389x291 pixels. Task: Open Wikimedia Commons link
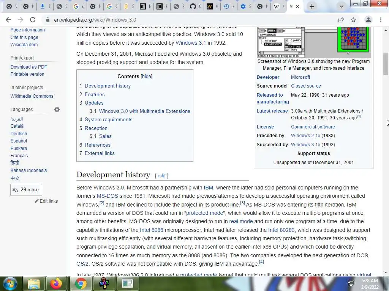[32, 96]
